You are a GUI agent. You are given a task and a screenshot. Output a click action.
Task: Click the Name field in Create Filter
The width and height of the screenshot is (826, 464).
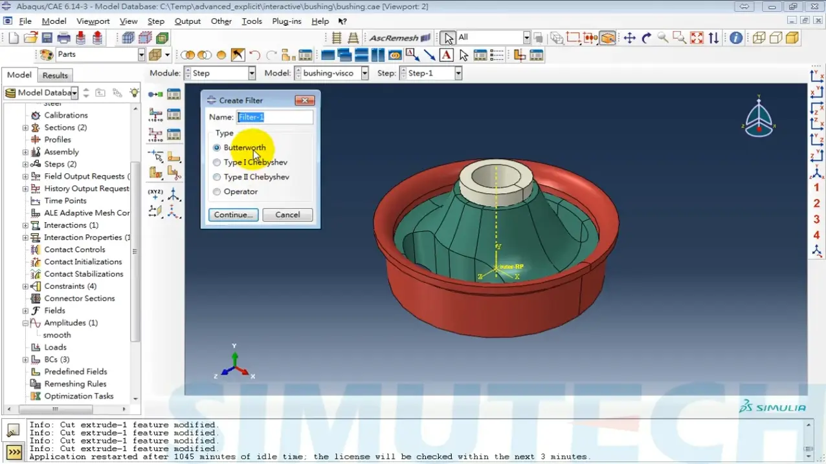[274, 117]
